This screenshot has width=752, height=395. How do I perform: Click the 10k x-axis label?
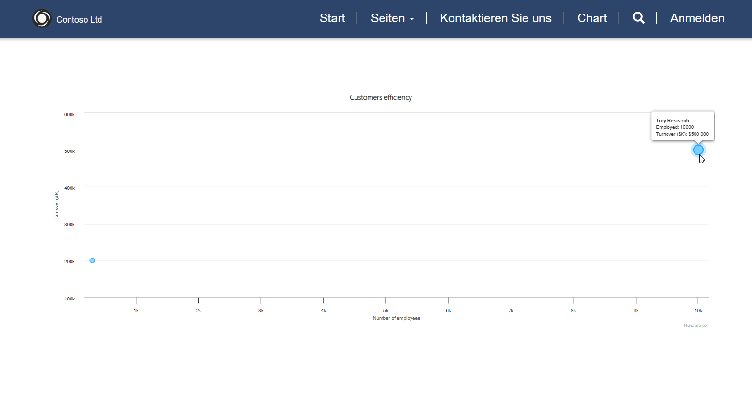pos(698,311)
